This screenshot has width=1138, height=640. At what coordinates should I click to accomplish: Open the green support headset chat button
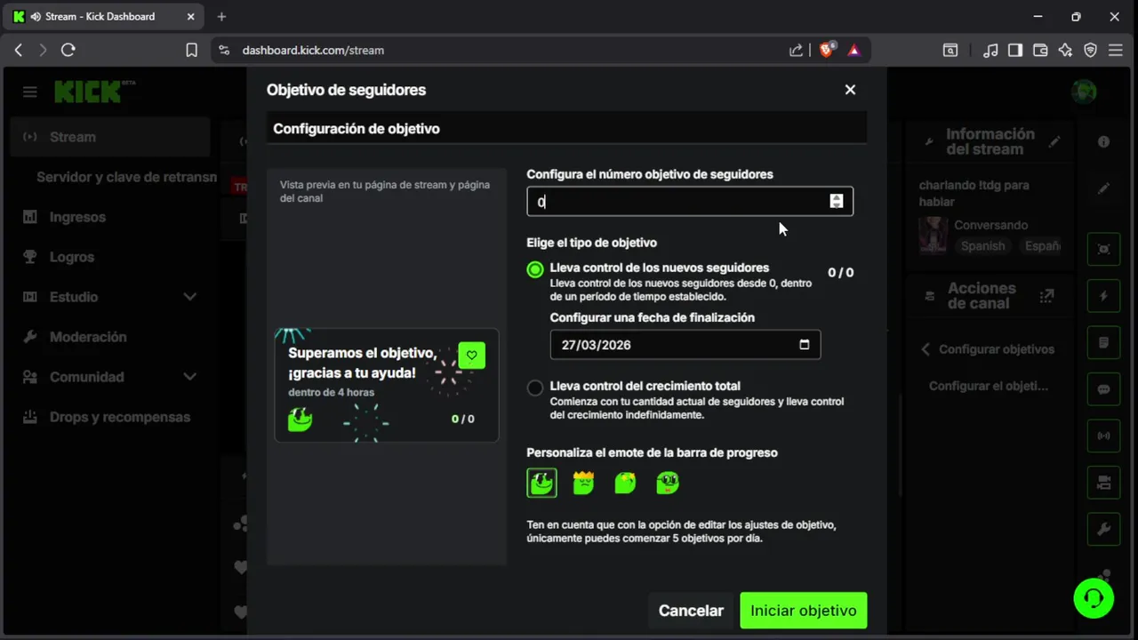(x=1093, y=597)
